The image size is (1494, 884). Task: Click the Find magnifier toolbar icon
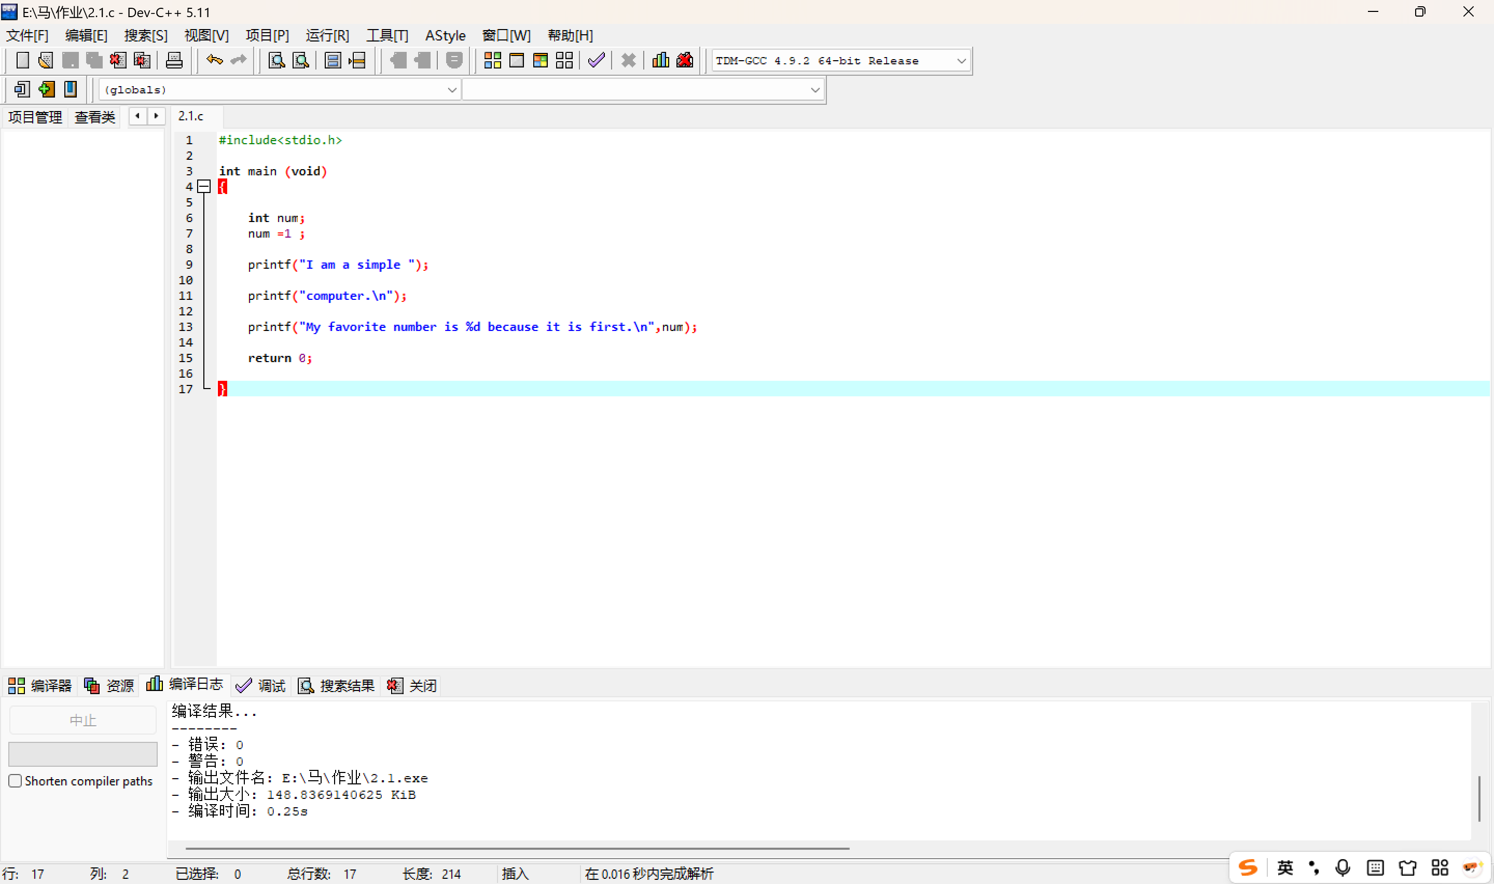pyautogui.click(x=276, y=60)
